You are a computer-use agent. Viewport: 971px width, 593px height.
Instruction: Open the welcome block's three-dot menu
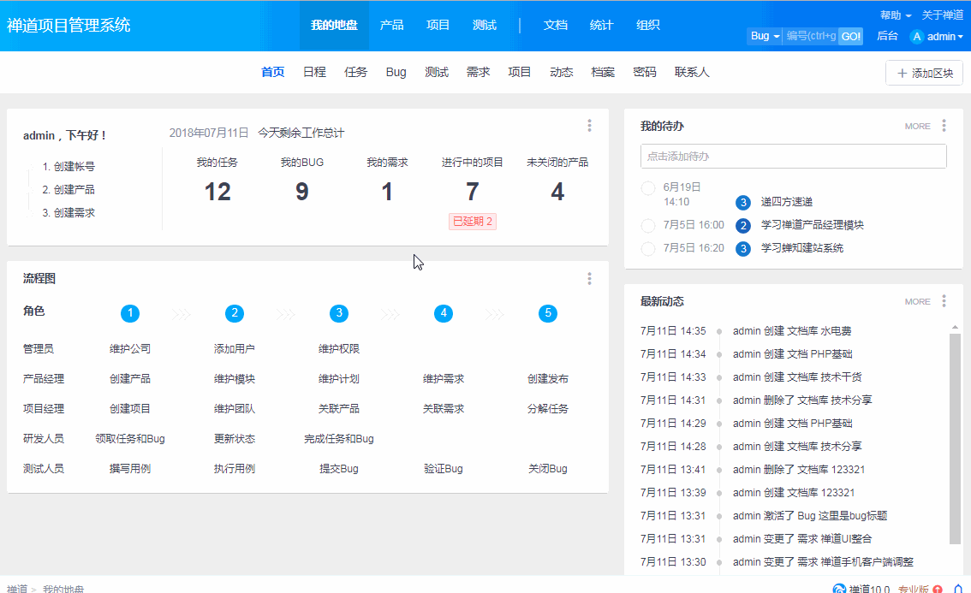coord(589,126)
